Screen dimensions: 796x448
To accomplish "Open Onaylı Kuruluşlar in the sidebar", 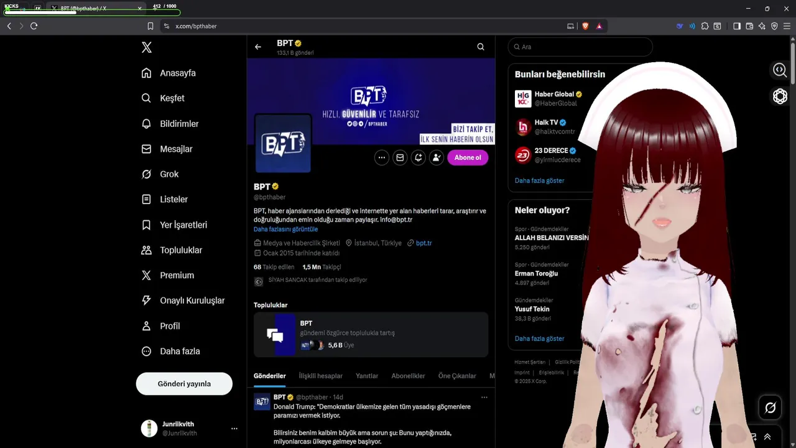I will 183,301.
